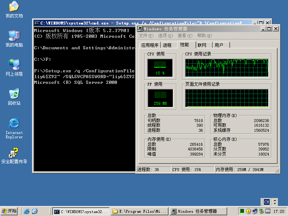This screenshot has height=216, width=288.
Task: Click the network connection tray icon
Action: tap(255, 211)
